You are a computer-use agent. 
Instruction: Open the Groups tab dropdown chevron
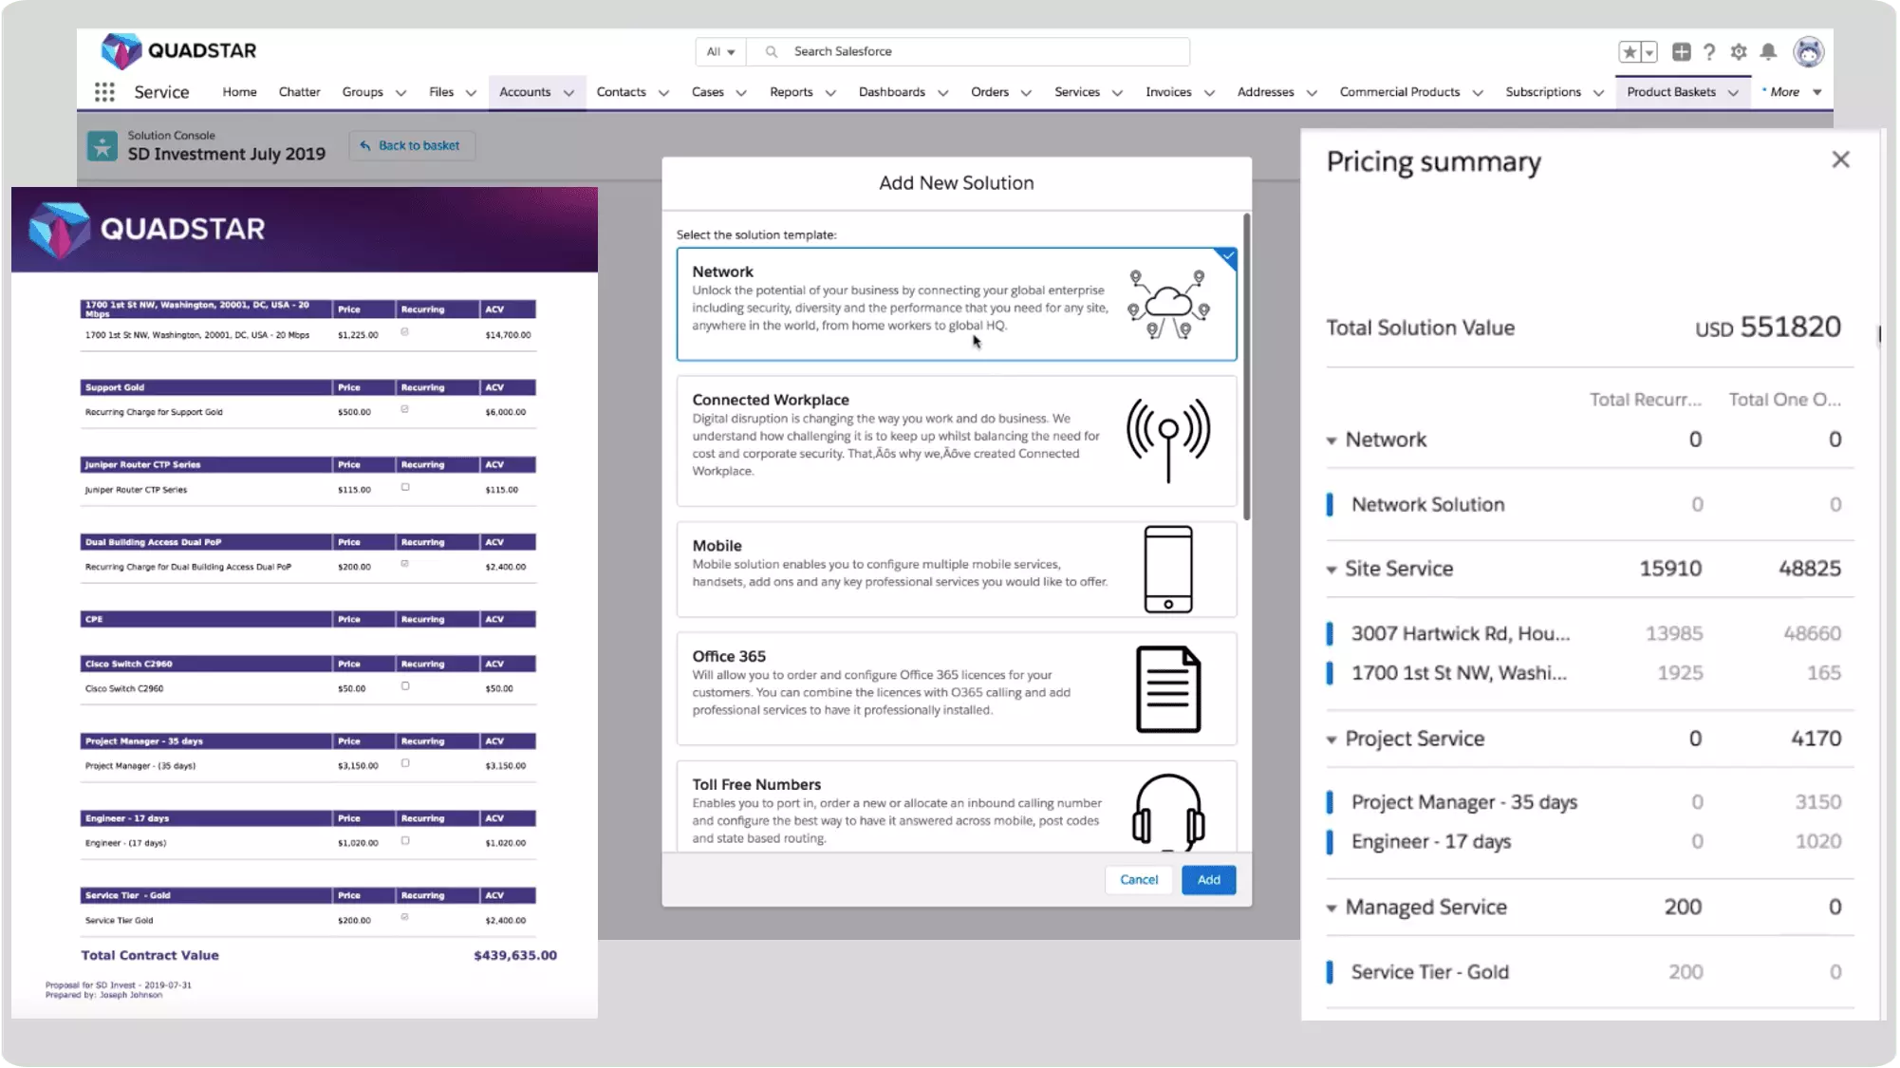[400, 93]
